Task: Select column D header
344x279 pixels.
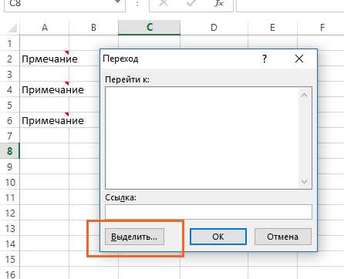Action: coord(214,28)
